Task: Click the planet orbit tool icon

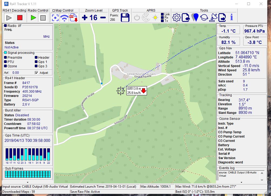Action: [204, 18]
